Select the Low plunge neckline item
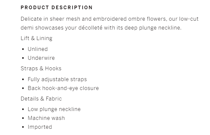This screenshot has height=135, width=210. [54, 109]
